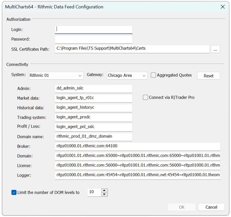Click the Cancel button
The width and height of the screenshot is (231, 217).
211,207
